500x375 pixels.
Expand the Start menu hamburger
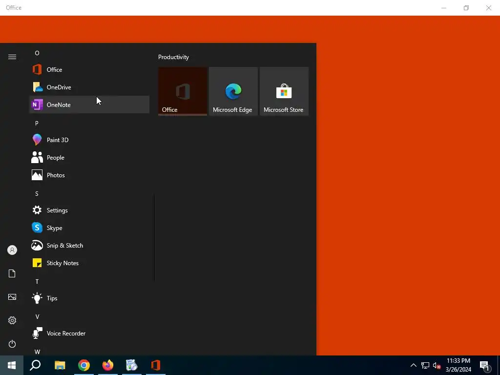(x=12, y=57)
